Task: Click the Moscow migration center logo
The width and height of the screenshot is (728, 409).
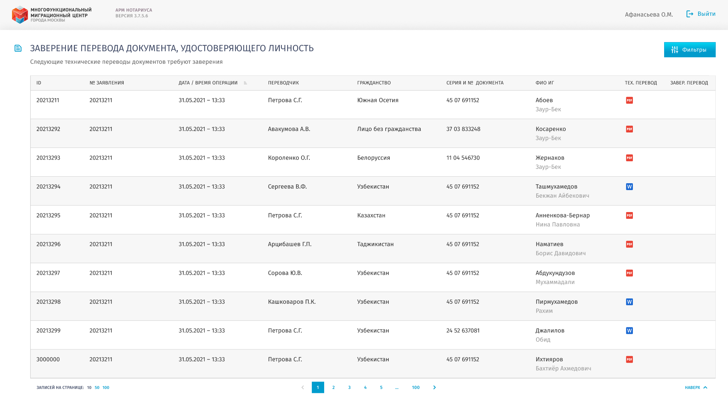Action: [x=20, y=14]
